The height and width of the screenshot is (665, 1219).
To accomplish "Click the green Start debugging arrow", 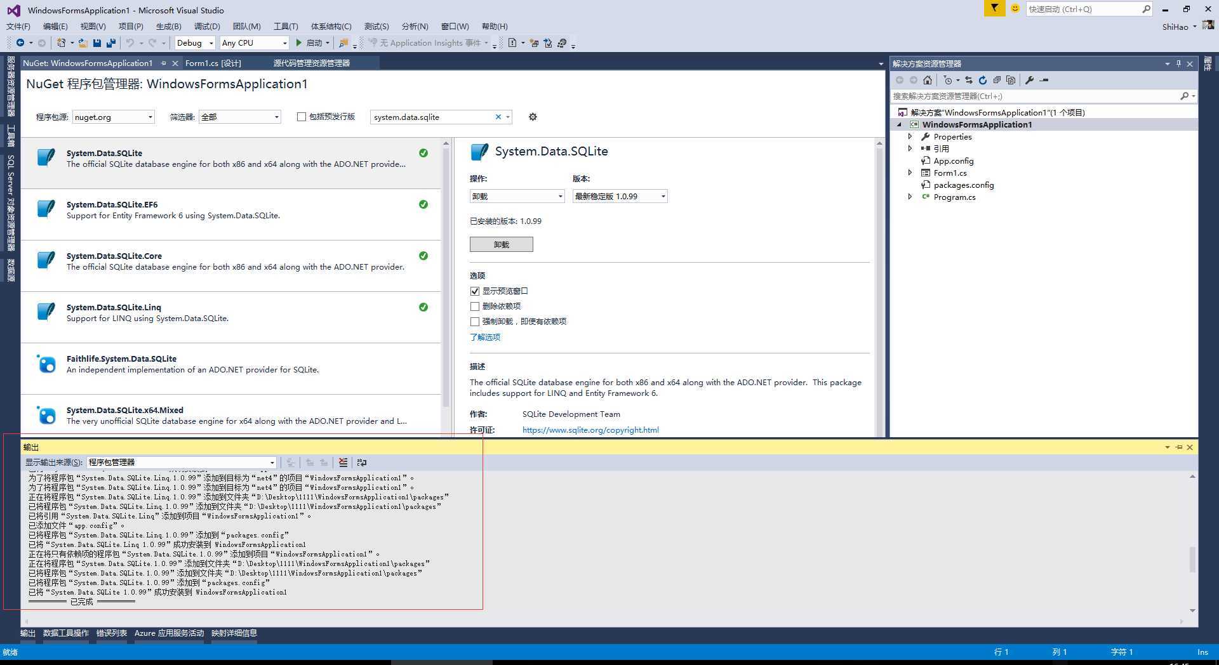I will coord(299,43).
